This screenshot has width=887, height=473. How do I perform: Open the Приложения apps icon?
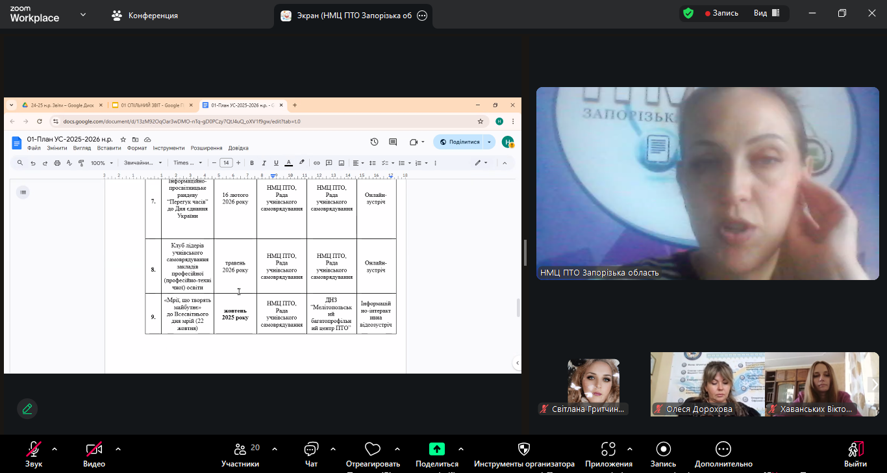pos(608,450)
